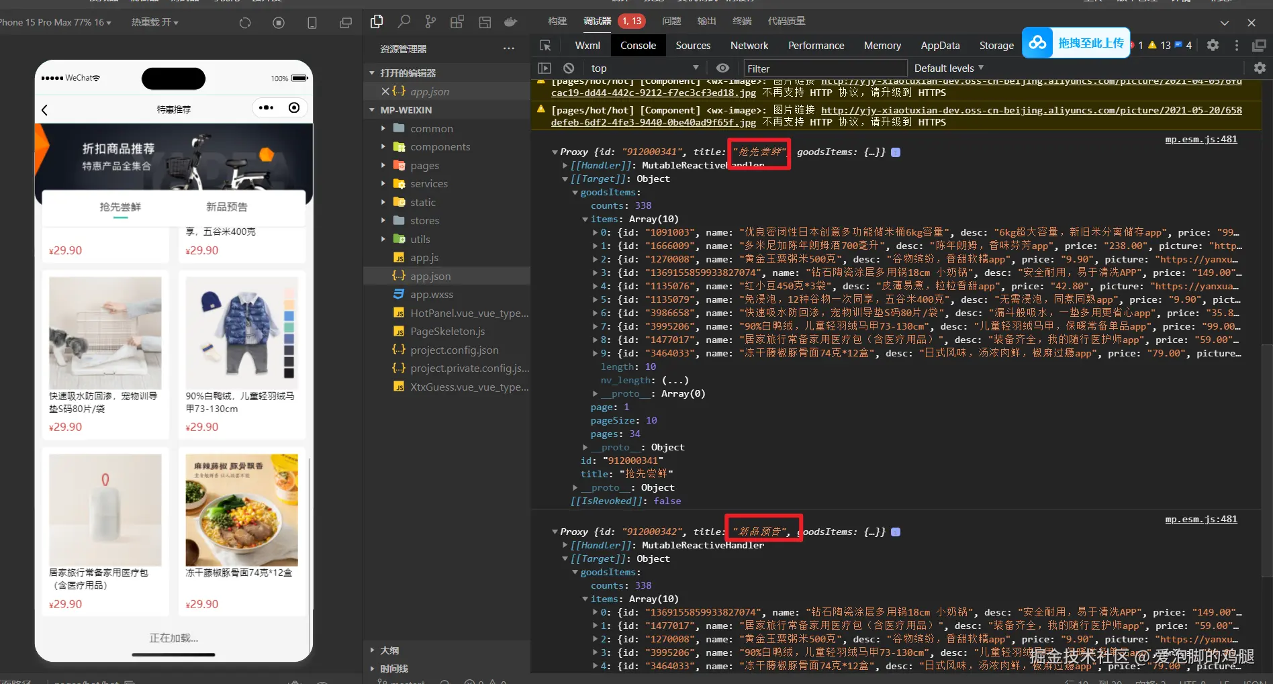The height and width of the screenshot is (684, 1273).
Task: Open the extensions icon in activity bar
Action: pos(457,21)
